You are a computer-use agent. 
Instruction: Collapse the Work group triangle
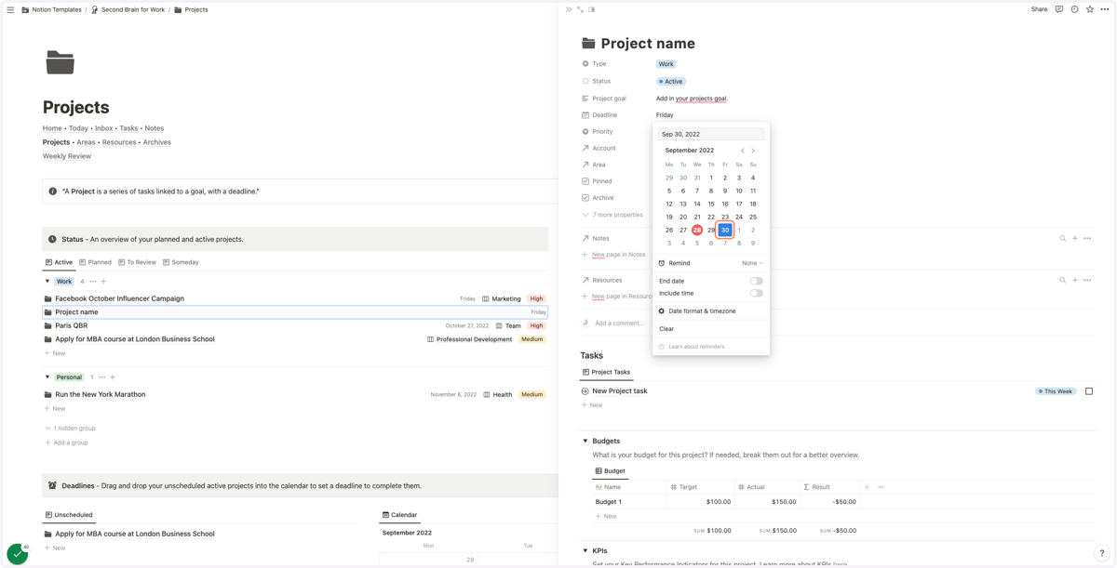coord(47,282)
